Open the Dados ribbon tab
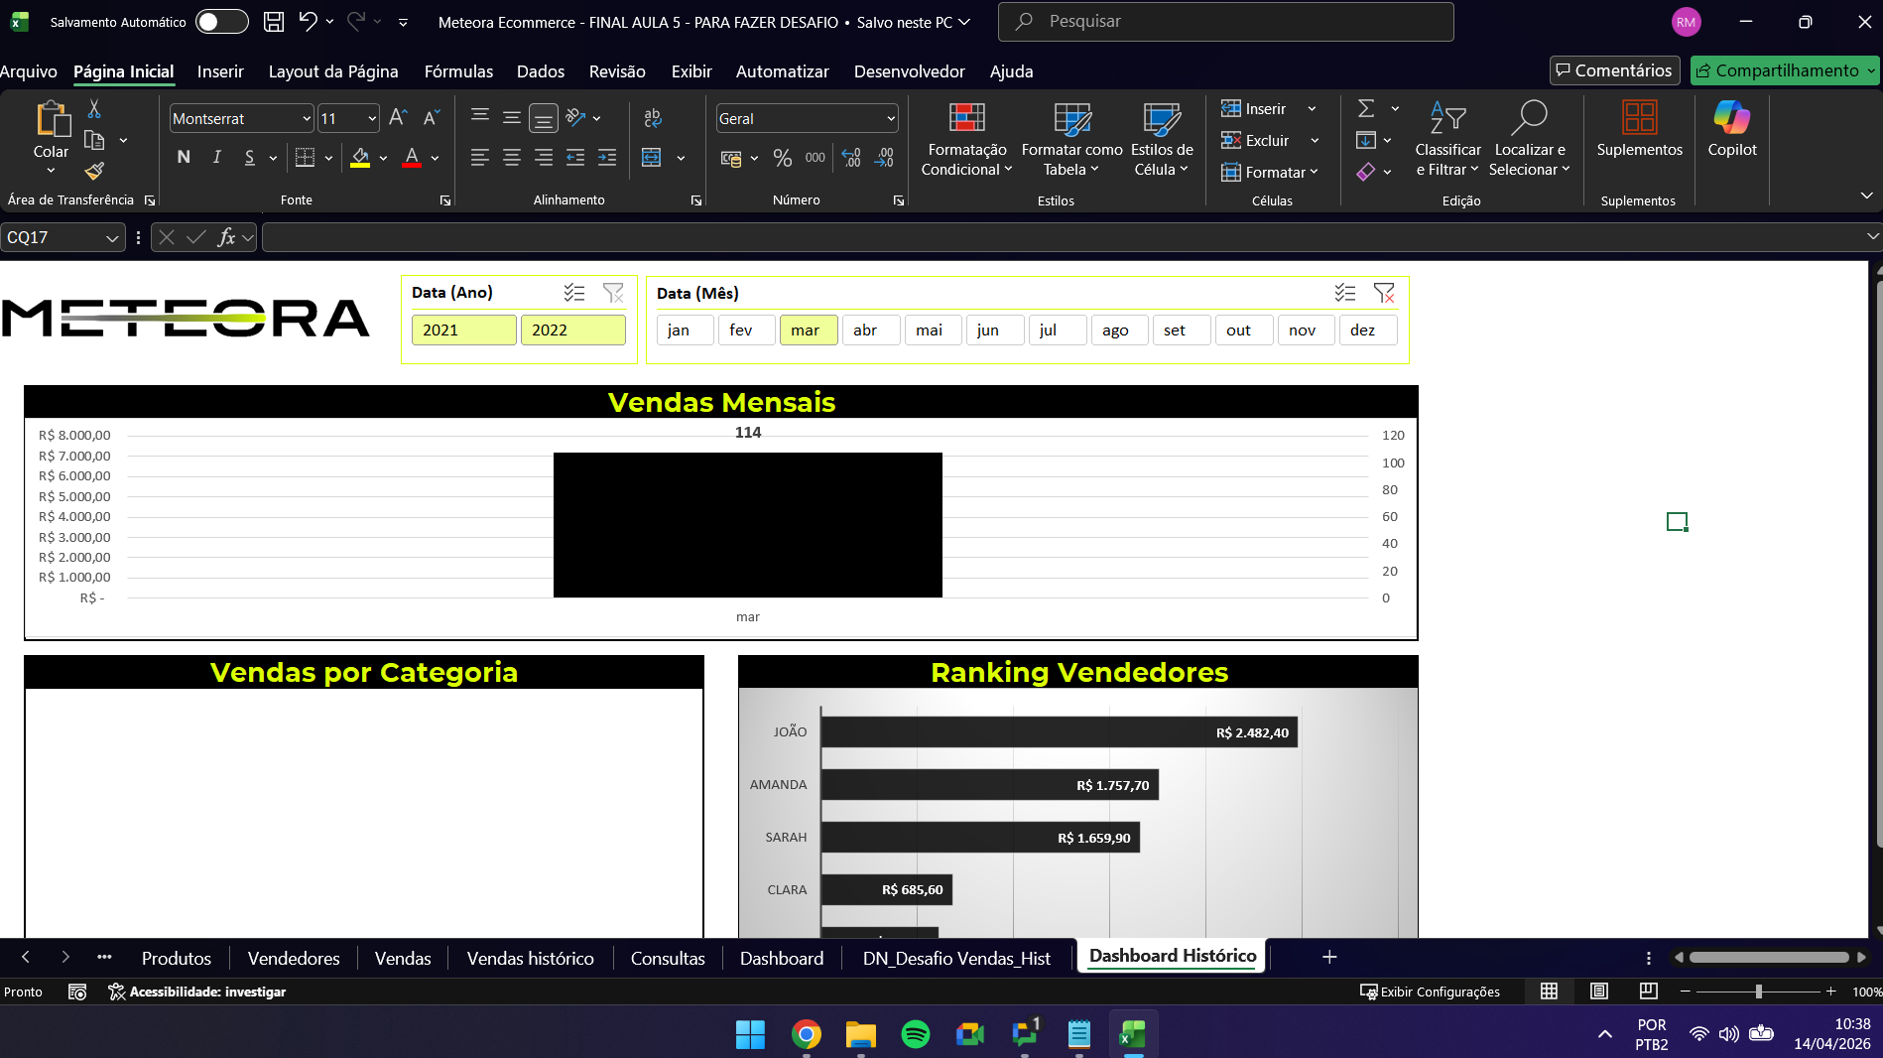The width and height of the screenshot is (1883, 1058). point(541,71)
